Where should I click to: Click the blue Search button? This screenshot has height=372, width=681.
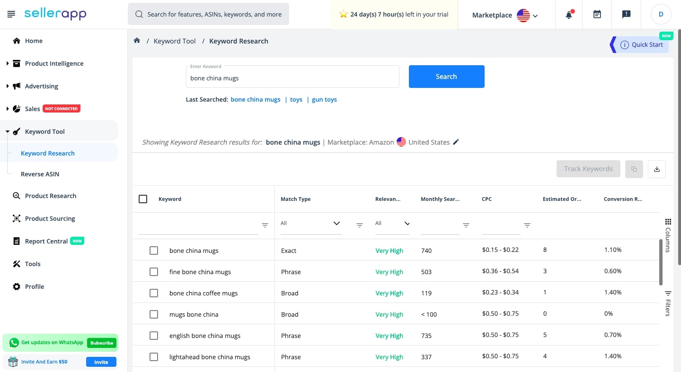[x=446, y=77]
